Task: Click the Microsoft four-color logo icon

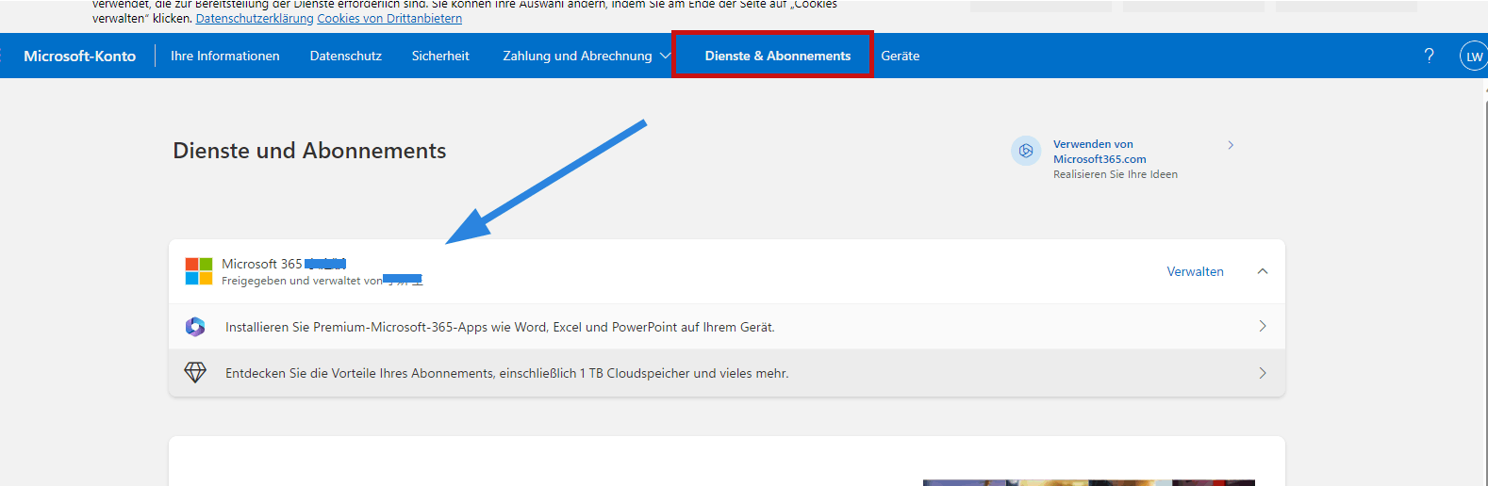Action: pos(199,271)
